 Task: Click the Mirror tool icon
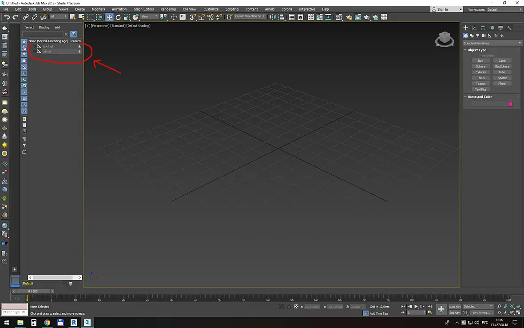point(272,17)
